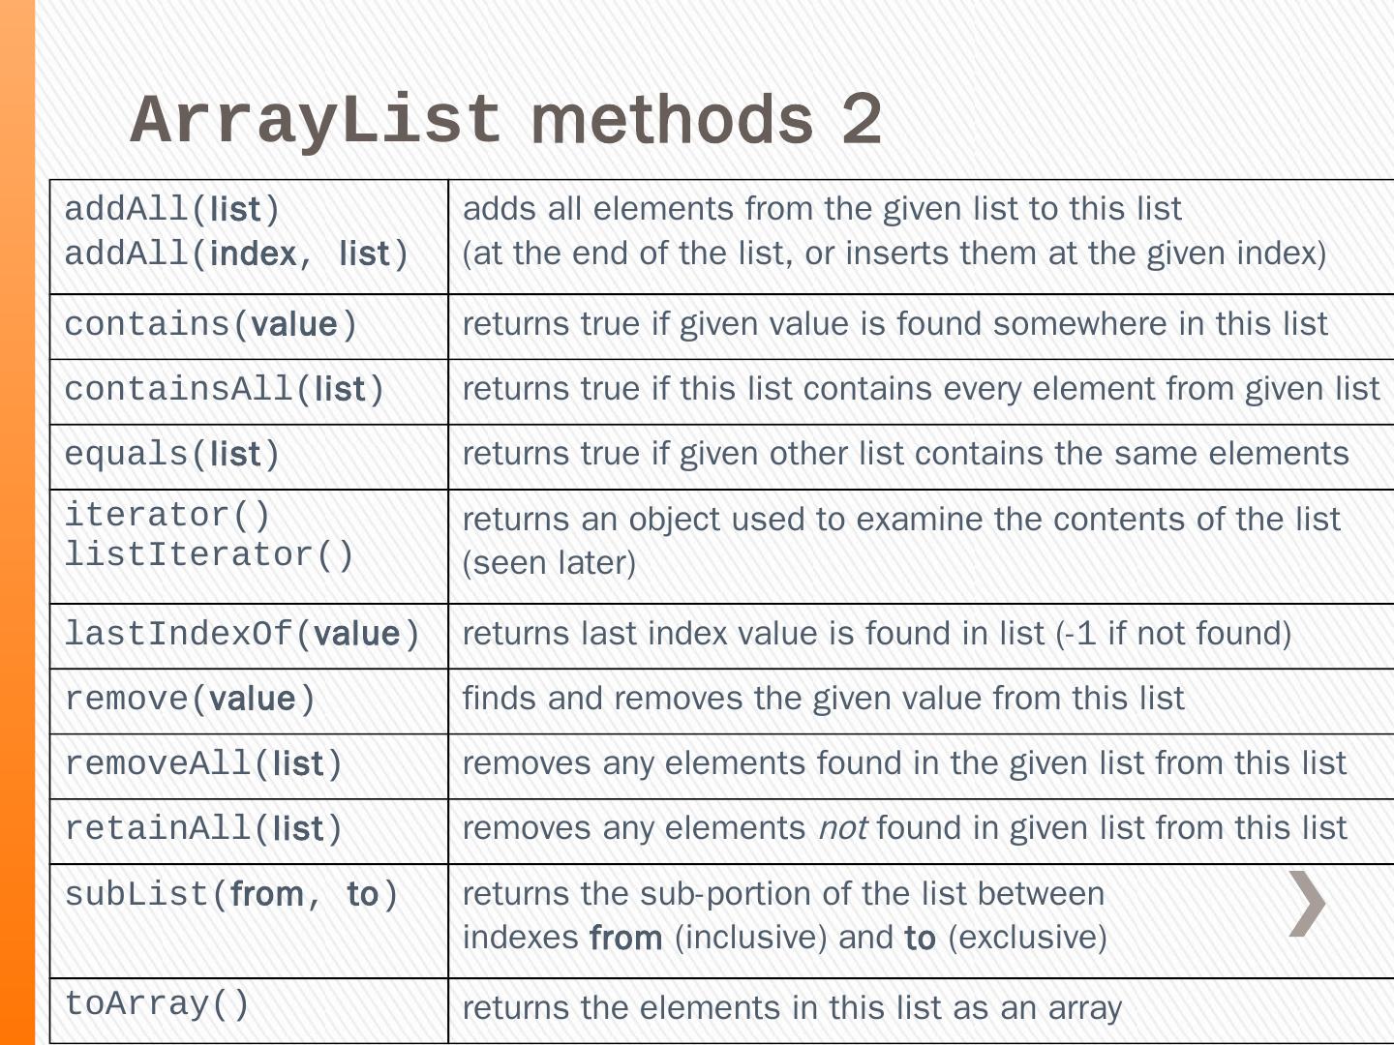Viewport: 1394px width, 1045px height.
Task: Click the contains(value) method cell
Action: coord(210,325)
